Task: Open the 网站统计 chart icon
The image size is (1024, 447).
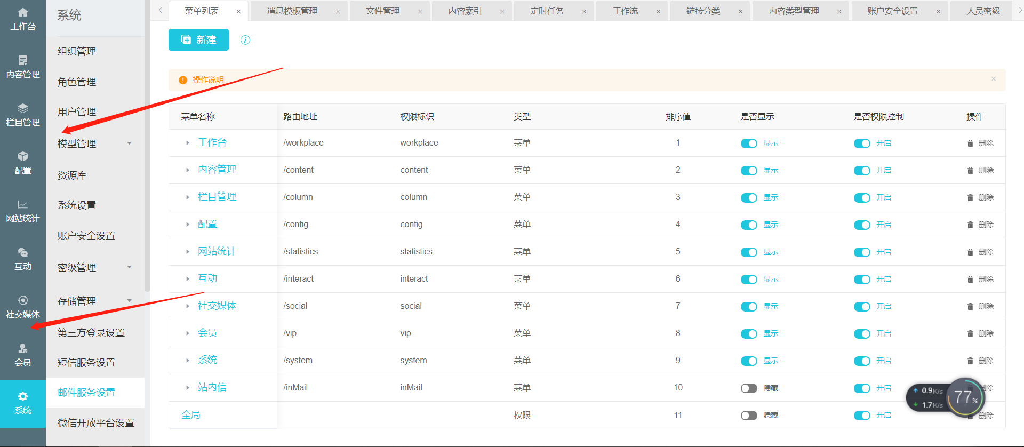Action: point(22,205)
